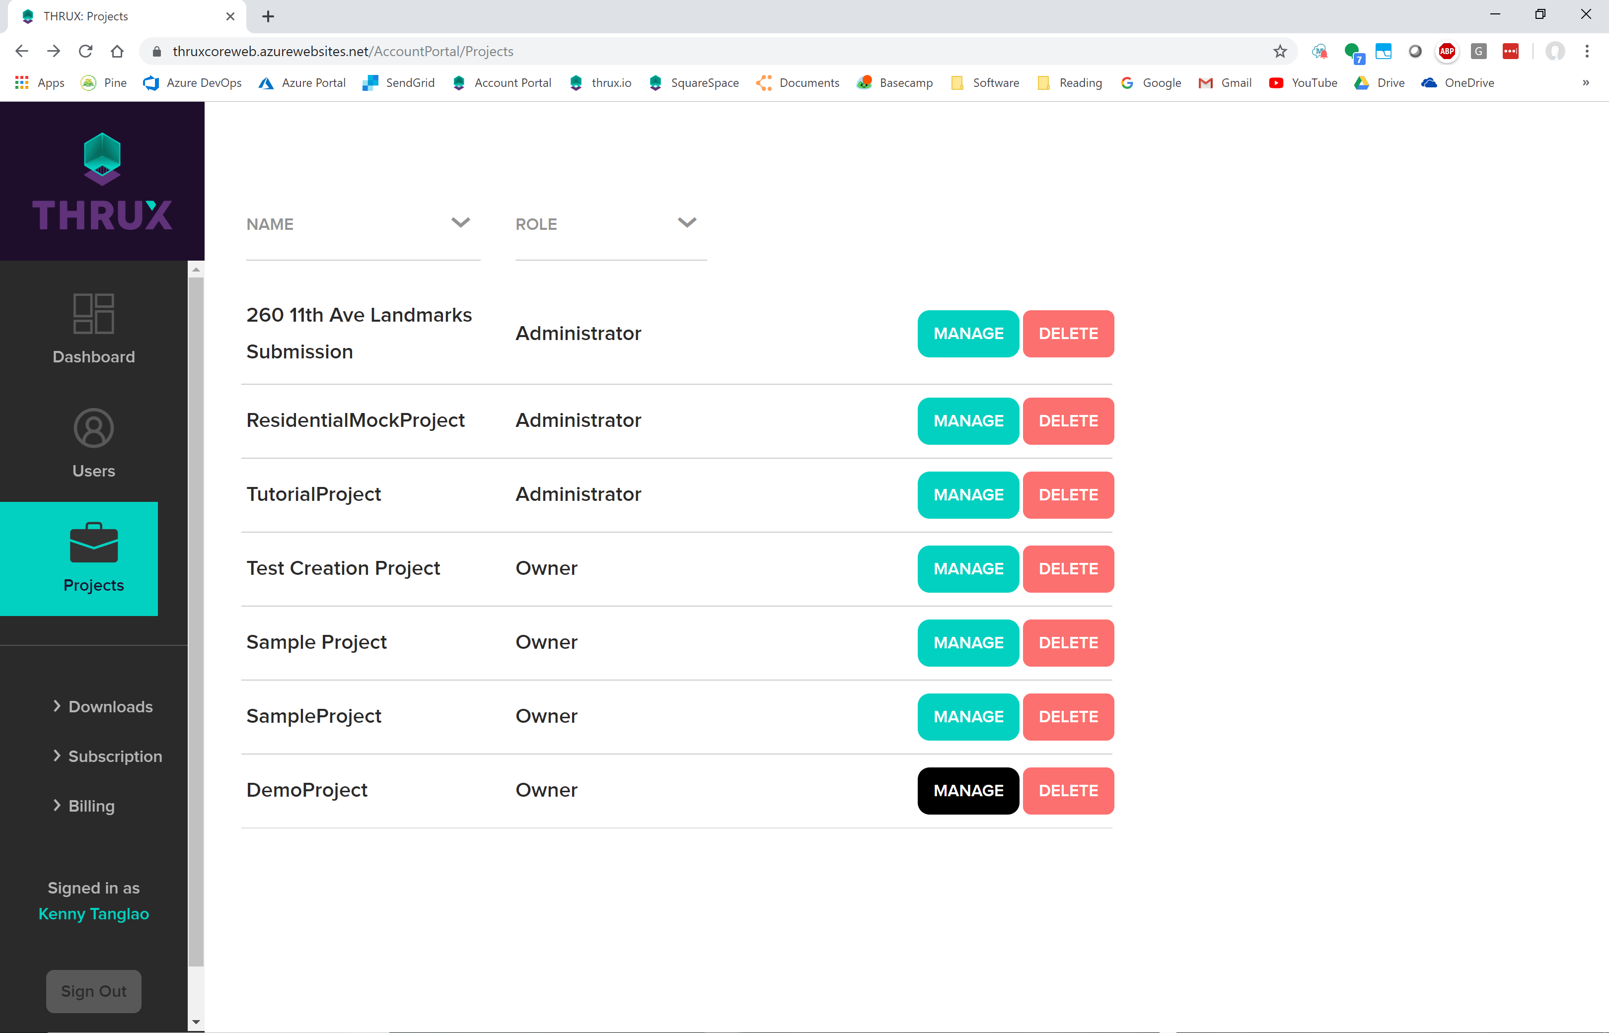Open the AdBlock Plus extension icon
The height and width of the screenshot is (1033, 1609).
(x=1447, y=51)
